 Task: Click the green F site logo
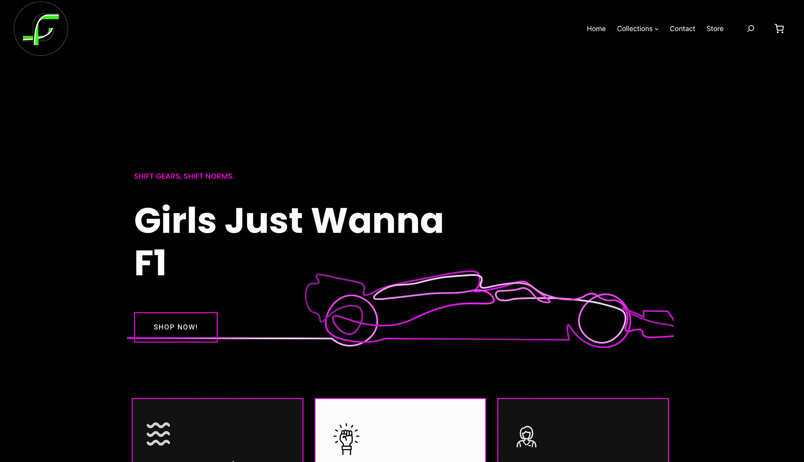(41, 29)
